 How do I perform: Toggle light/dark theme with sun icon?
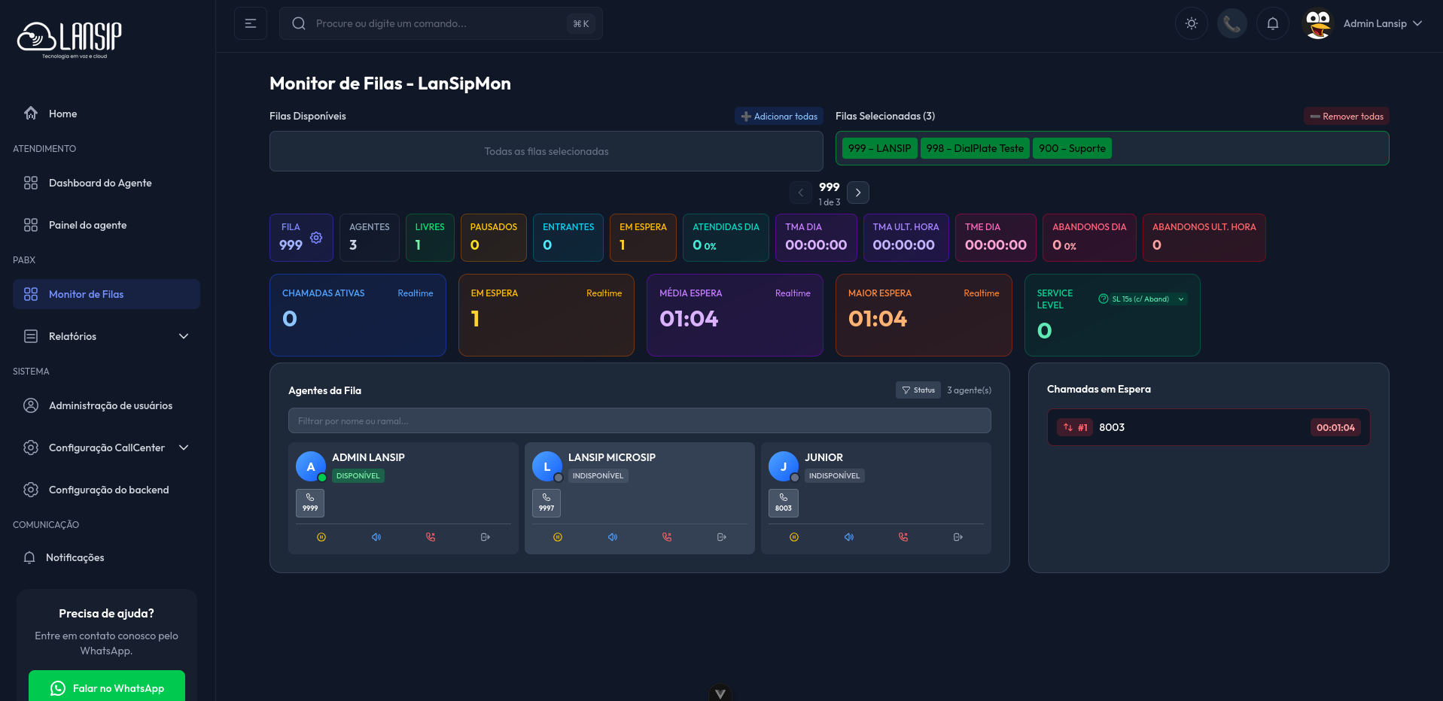[1191, 23]
